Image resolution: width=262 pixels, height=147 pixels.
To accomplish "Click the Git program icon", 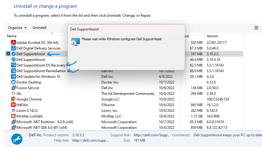I will point(13,94).
